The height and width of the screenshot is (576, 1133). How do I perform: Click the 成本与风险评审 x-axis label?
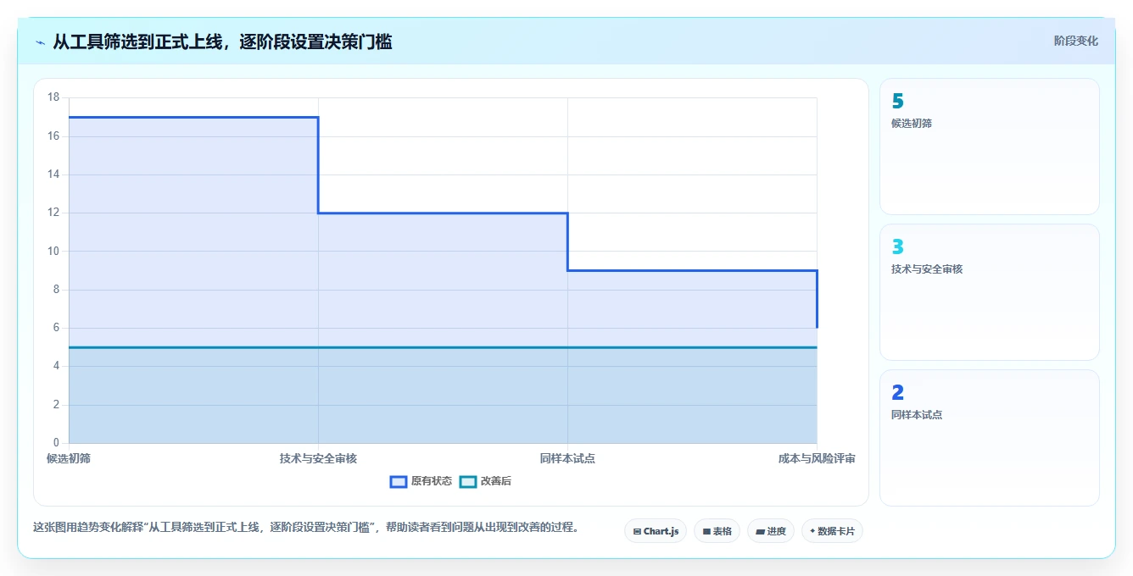[x=817, y=458]
